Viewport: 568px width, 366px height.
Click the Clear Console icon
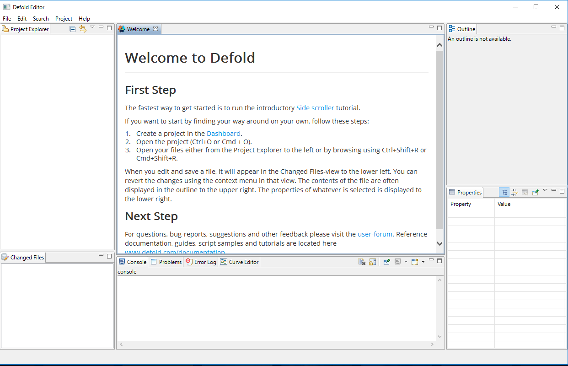362,262
